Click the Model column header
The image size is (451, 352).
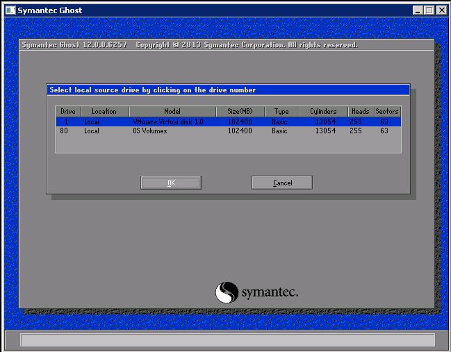pyautogui.click(x=172, y=112)
